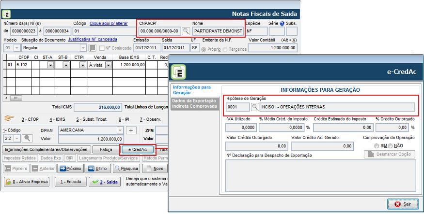Choose Próprio as Emitente da N.F.
Screen dimensions: 424x214
(x=204, y=49)
